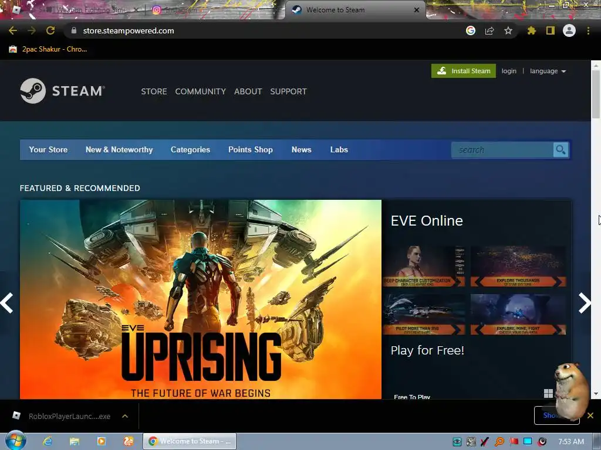Image resolution: width=601 pixels, height=450 pixels.
Task: Bookmark this page with star icon
Action: (x=508, y=30)
